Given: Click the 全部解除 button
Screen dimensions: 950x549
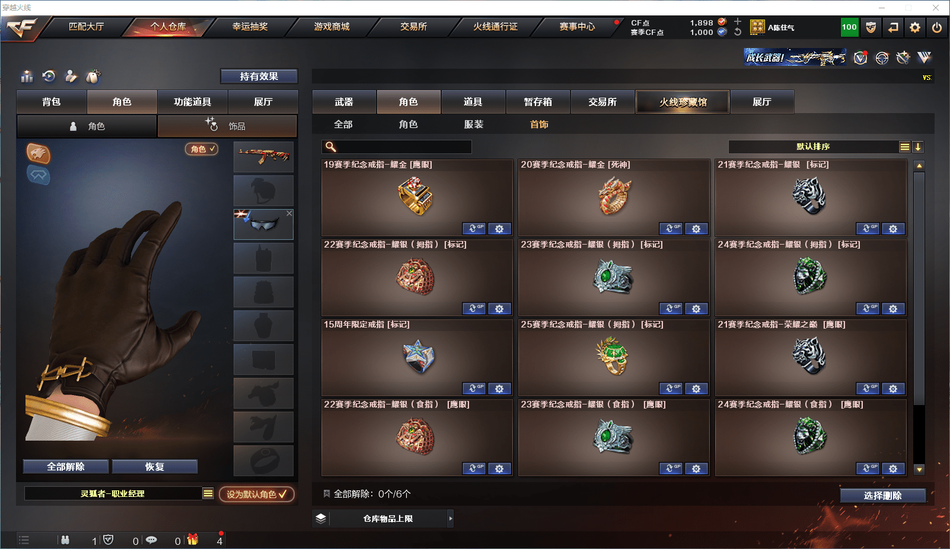Looking at the screenshot, I should [66, 467].
